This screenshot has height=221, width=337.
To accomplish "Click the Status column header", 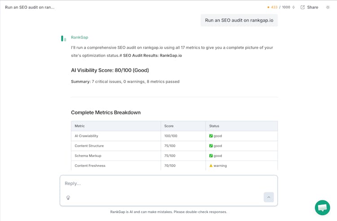I will coord(214,126).
